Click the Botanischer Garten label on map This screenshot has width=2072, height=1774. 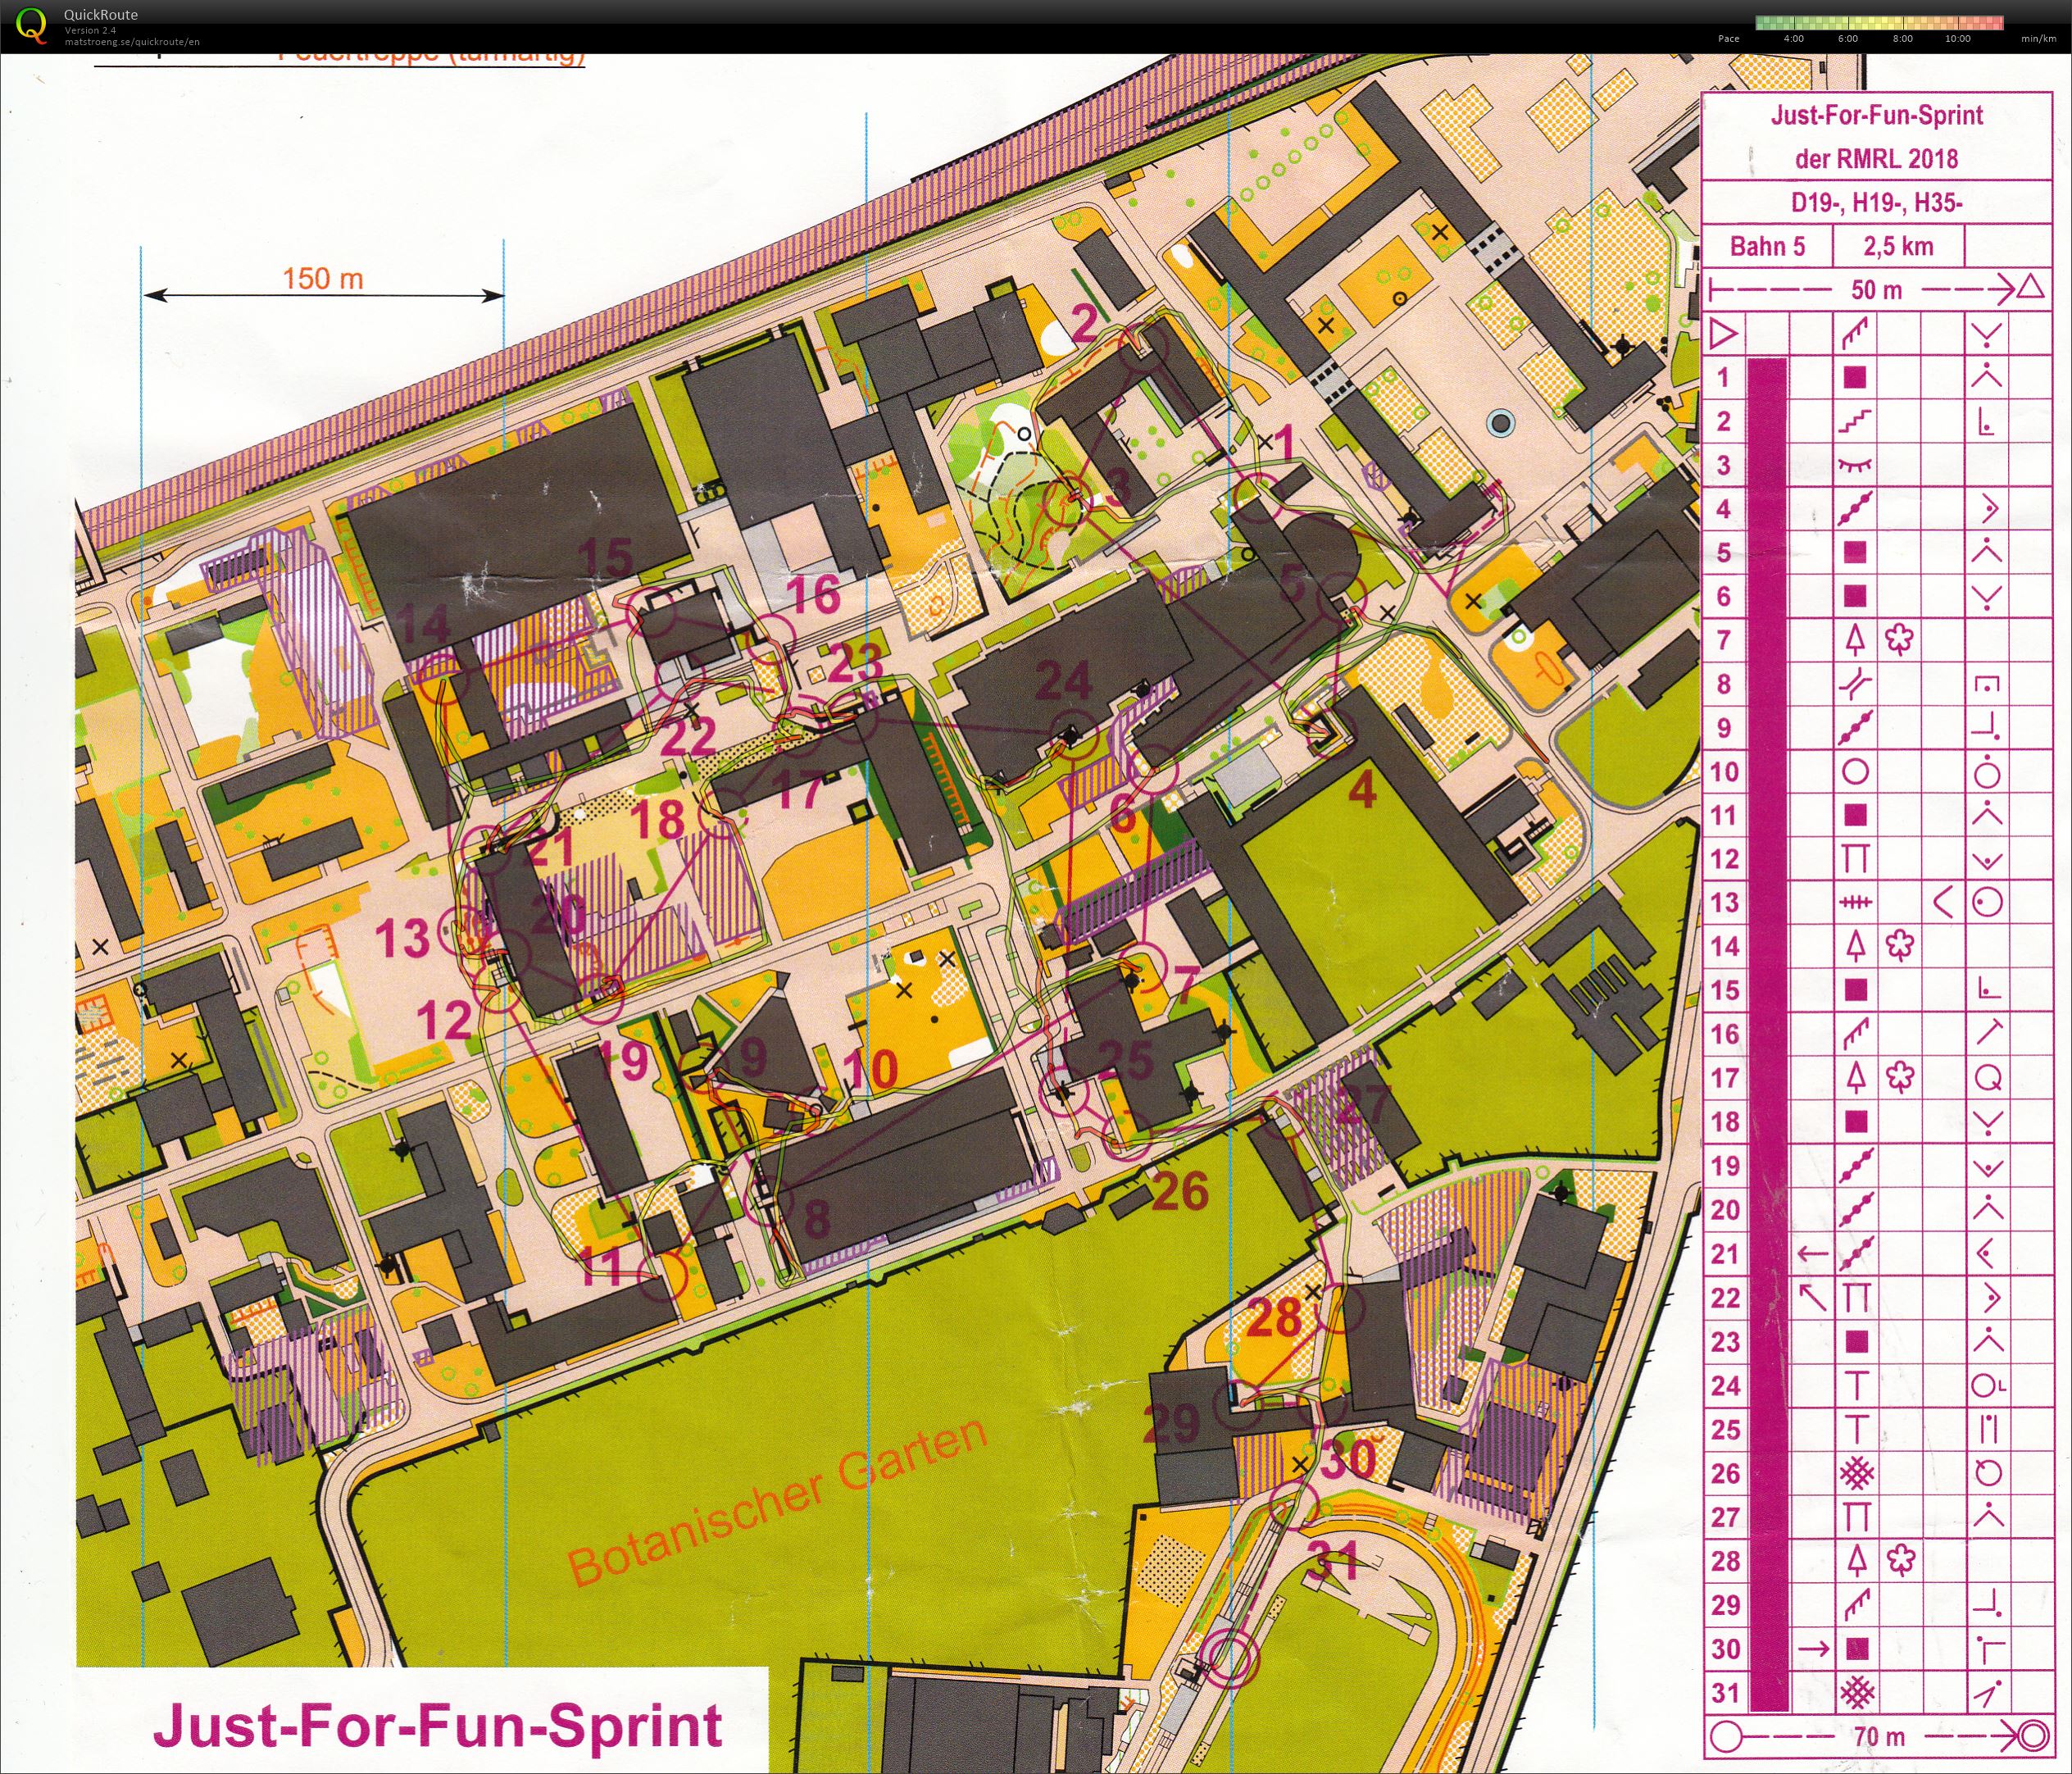778,1501
